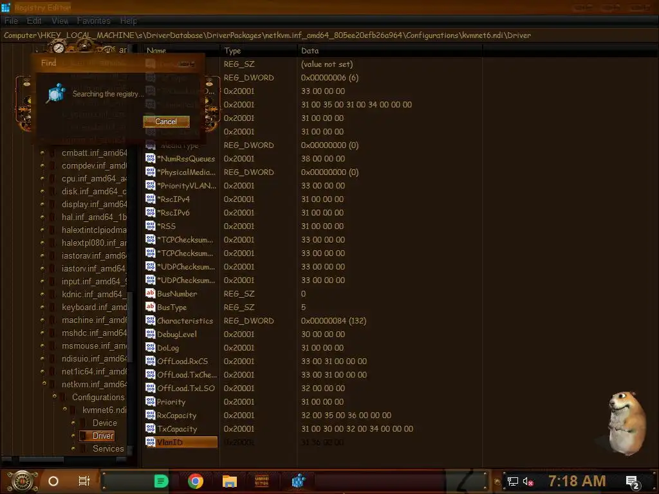
Task: Select the *NumRssQueues value icon
Action: pyautogui.click(x=151, y=158)
